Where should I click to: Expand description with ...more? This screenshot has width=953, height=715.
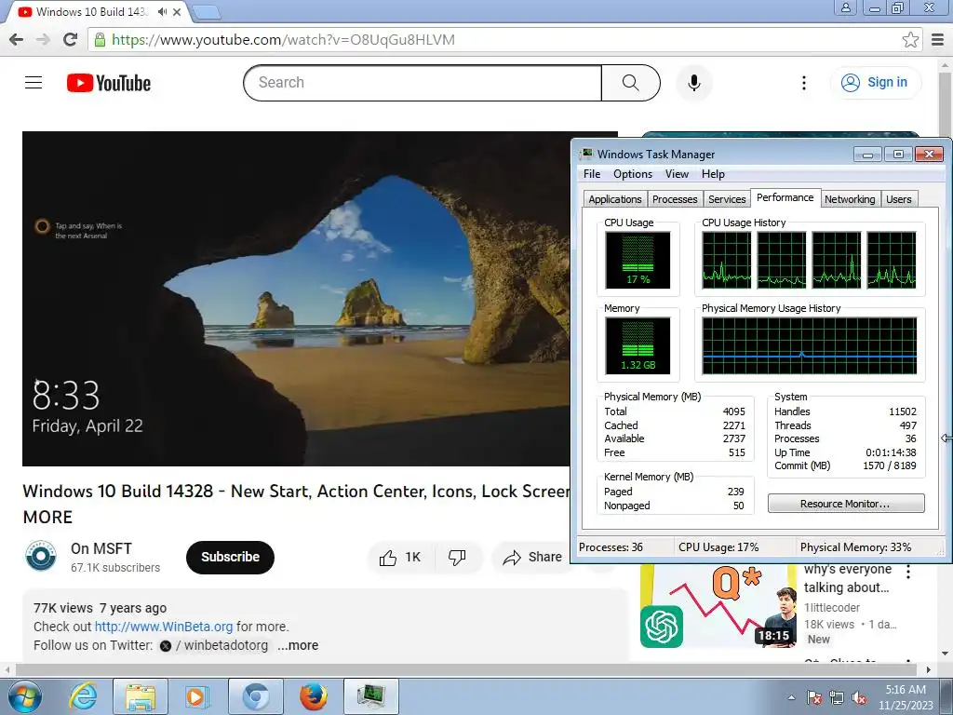(x=298, y=645)
